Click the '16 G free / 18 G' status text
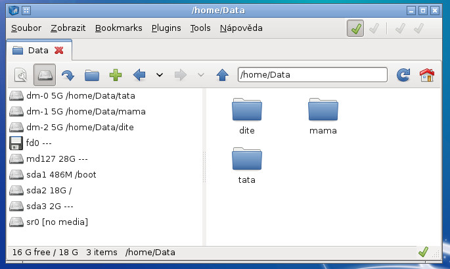The image size is (450, 269). 45,253
